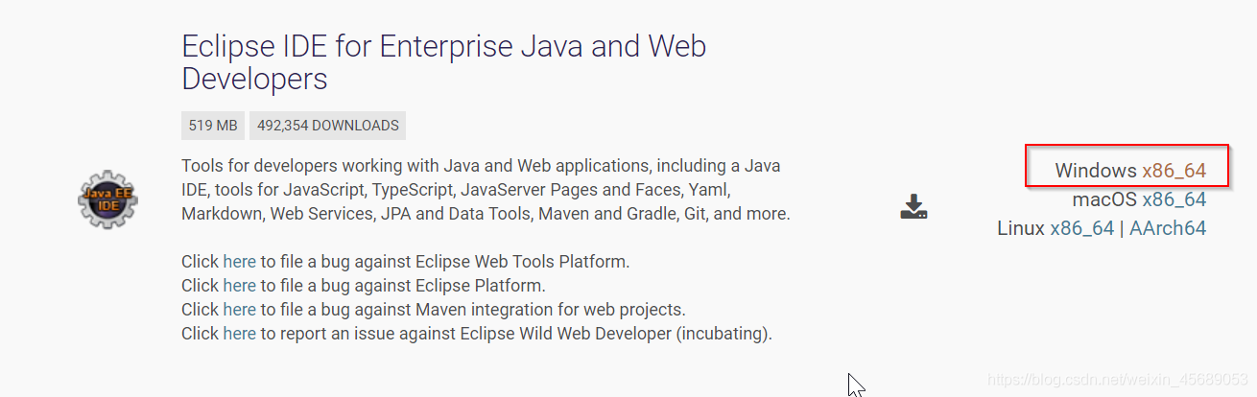The image size is (1257, 397).
Task: Click the download tray icon
Action: pyautogui.click(x=913, y=206)
